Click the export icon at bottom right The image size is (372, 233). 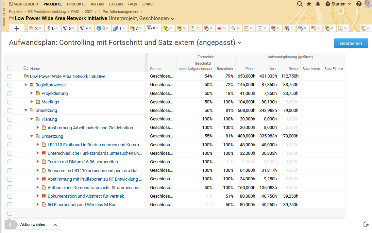point(366,224)
